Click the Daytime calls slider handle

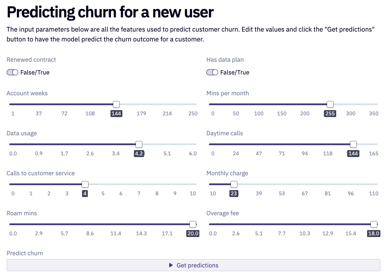(353, 144)
